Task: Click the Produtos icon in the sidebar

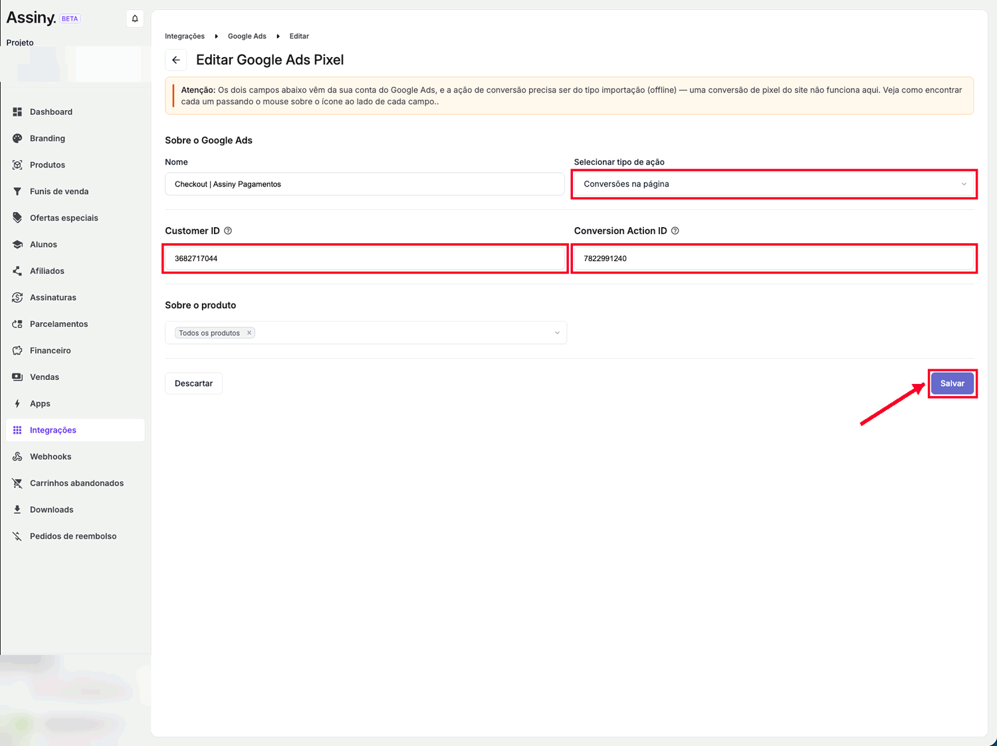Action: coord(17,165)
